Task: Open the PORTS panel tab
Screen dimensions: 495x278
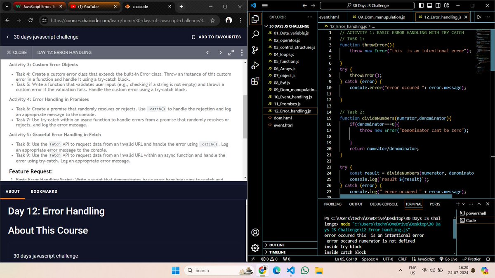Action: (435, 204)
